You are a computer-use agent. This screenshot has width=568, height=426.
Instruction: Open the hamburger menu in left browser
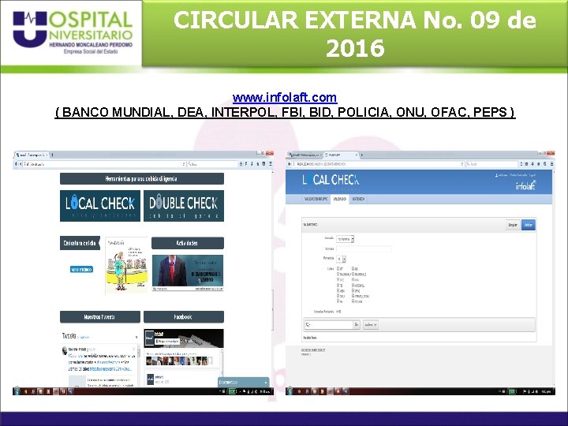point(271,164)
